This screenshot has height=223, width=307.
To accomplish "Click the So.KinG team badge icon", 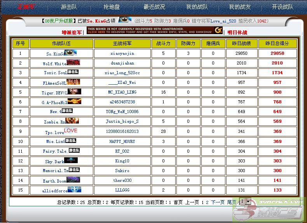I will [70, 53].
